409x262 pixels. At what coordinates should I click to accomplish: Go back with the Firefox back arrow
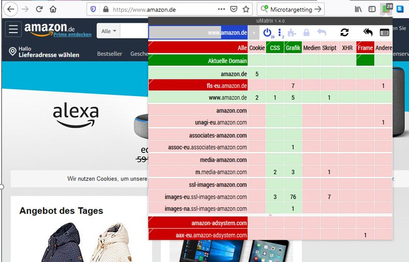point(10,9)
